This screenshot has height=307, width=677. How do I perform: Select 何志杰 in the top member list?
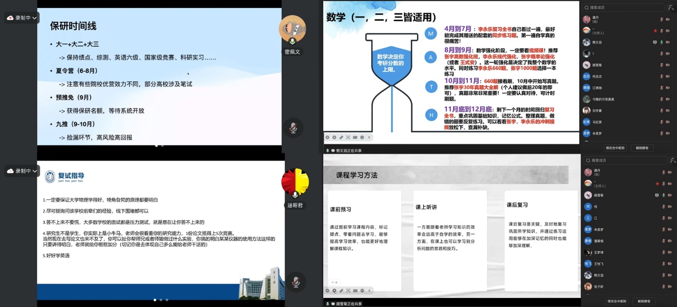598,77
